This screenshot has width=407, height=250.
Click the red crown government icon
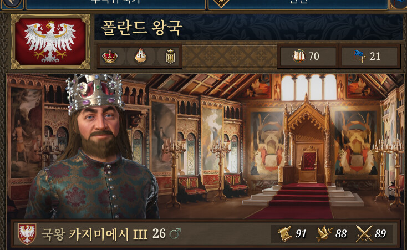point(110,56)
